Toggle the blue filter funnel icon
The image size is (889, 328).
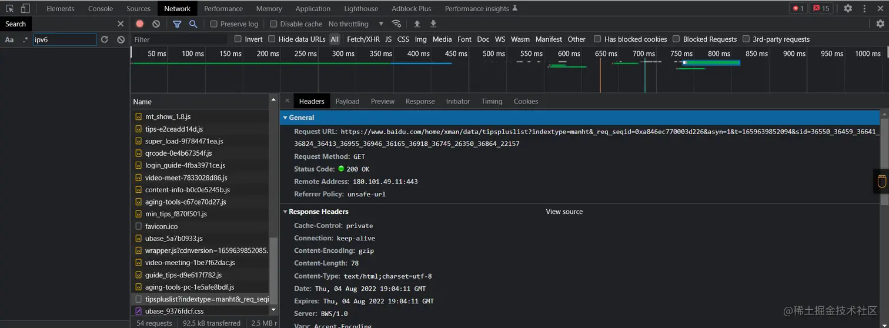coord(177,24)
